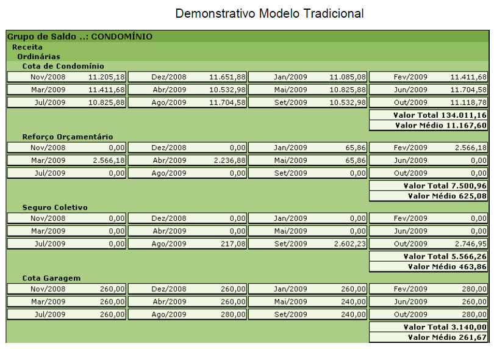Click the Out/2009 cell showing 11.118,78
Image resolution: width=494 pixels, height=349 pixels.
tap(429, 103)
